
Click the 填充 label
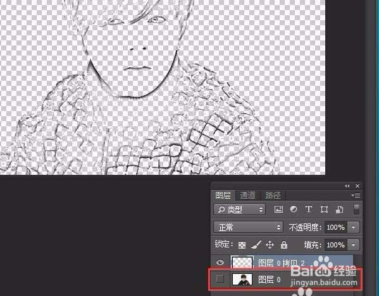tap(313, 245)
